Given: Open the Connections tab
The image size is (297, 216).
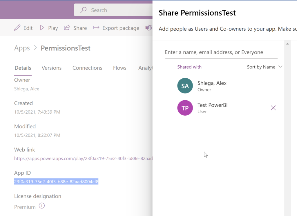Looking at the screenshot, I should 87,68.
